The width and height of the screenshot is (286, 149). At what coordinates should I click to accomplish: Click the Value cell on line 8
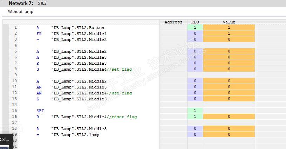coord(229,69)
